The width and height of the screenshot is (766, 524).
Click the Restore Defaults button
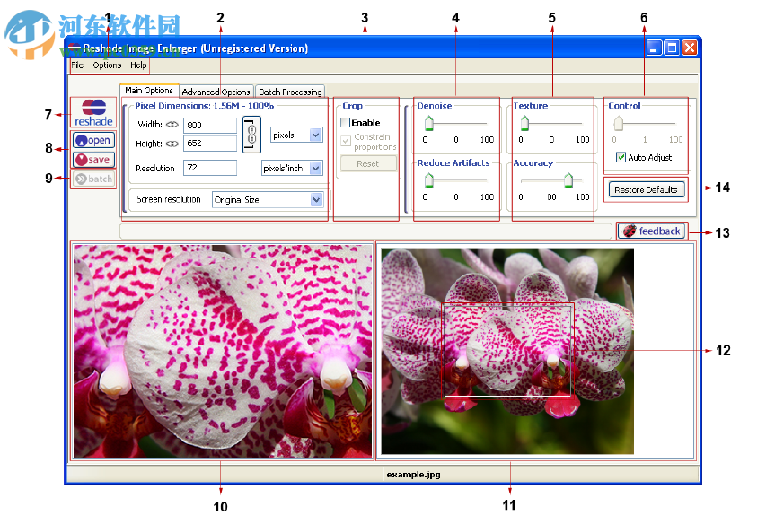click(x=647, y=189)
